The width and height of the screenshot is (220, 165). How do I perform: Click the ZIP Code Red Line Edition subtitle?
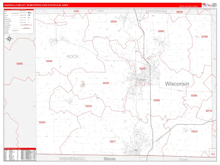pos(188,6)
